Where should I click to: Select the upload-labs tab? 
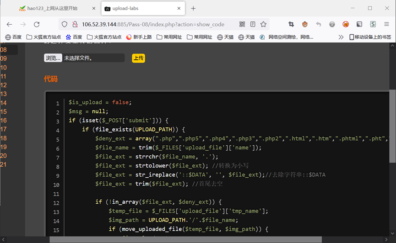pos(143,8)
